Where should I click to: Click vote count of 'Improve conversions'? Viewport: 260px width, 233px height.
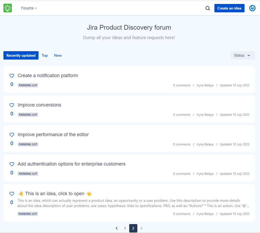coord(12,114)
